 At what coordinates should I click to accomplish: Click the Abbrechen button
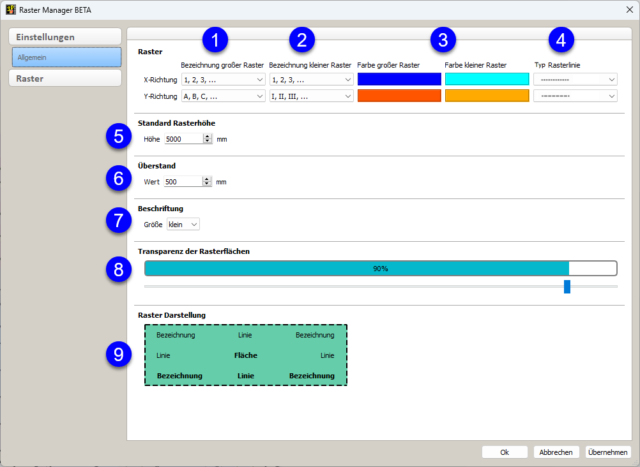pyautogui.click(x=556, y=452)
